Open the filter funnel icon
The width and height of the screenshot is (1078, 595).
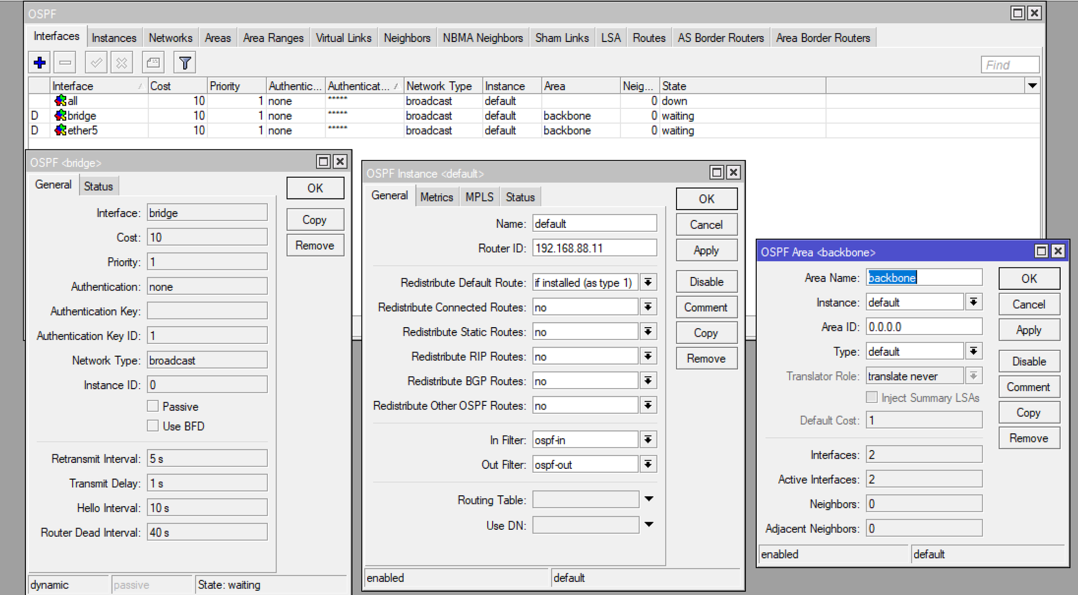185,63
